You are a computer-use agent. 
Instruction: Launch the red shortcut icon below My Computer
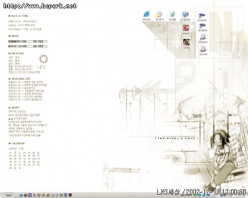coord(186,28)
